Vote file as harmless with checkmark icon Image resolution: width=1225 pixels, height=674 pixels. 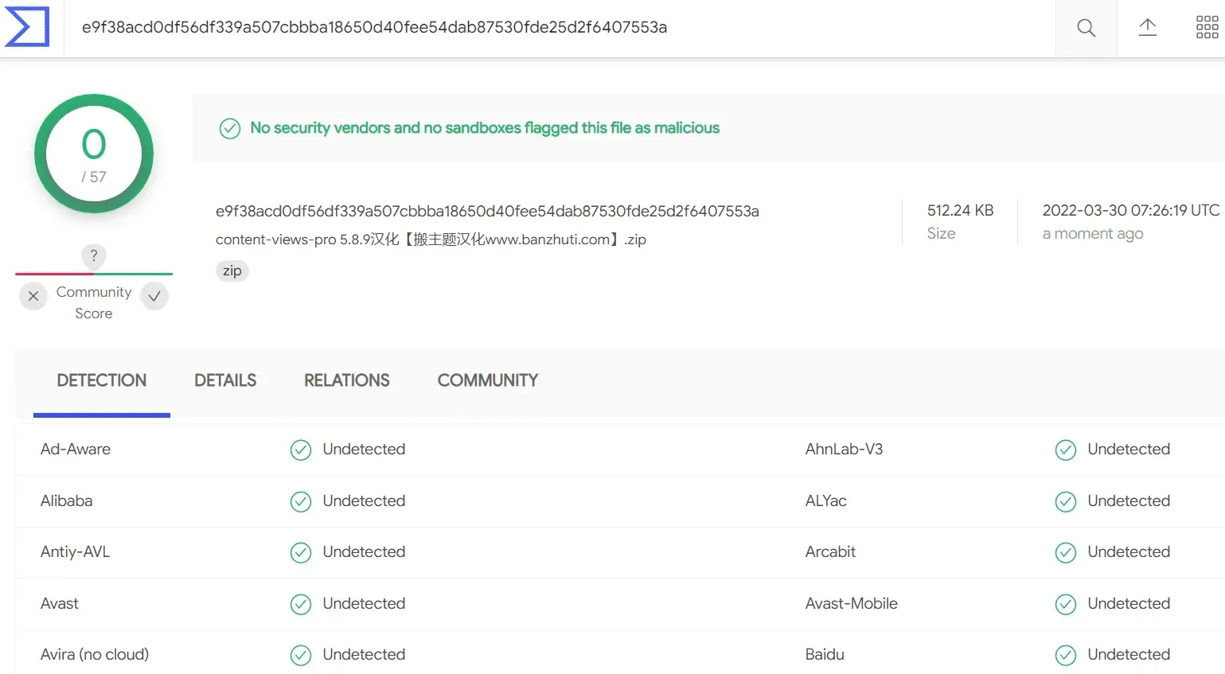coord(154,296)
